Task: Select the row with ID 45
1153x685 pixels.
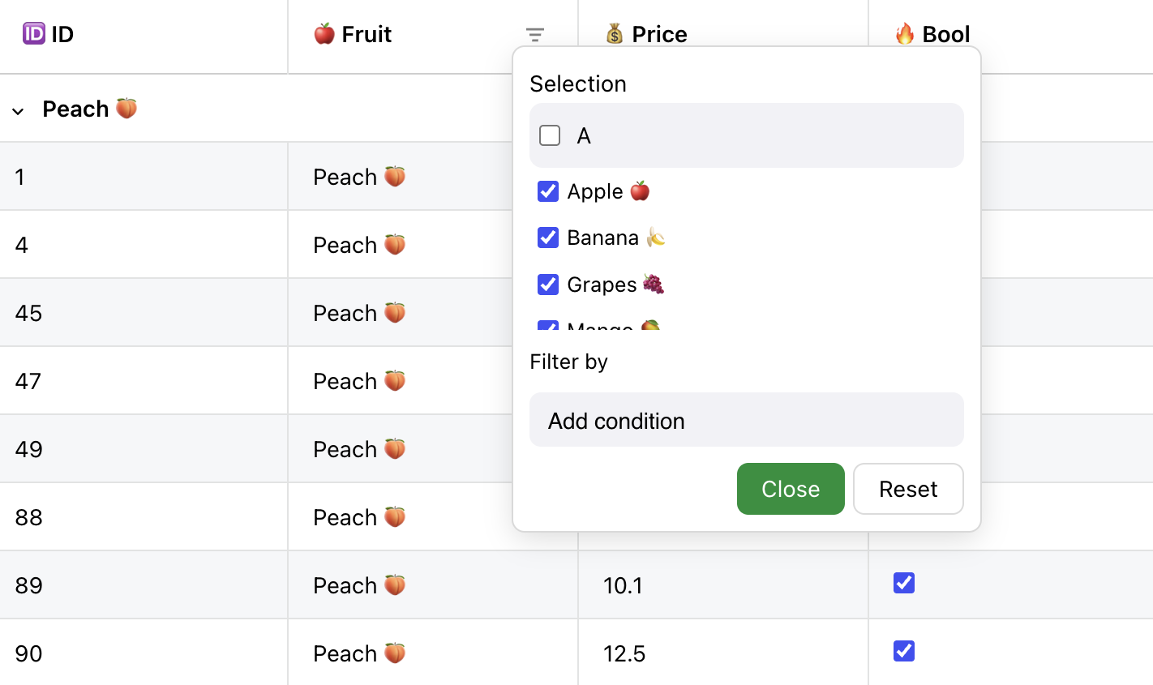Action: [x=146, y=313]
